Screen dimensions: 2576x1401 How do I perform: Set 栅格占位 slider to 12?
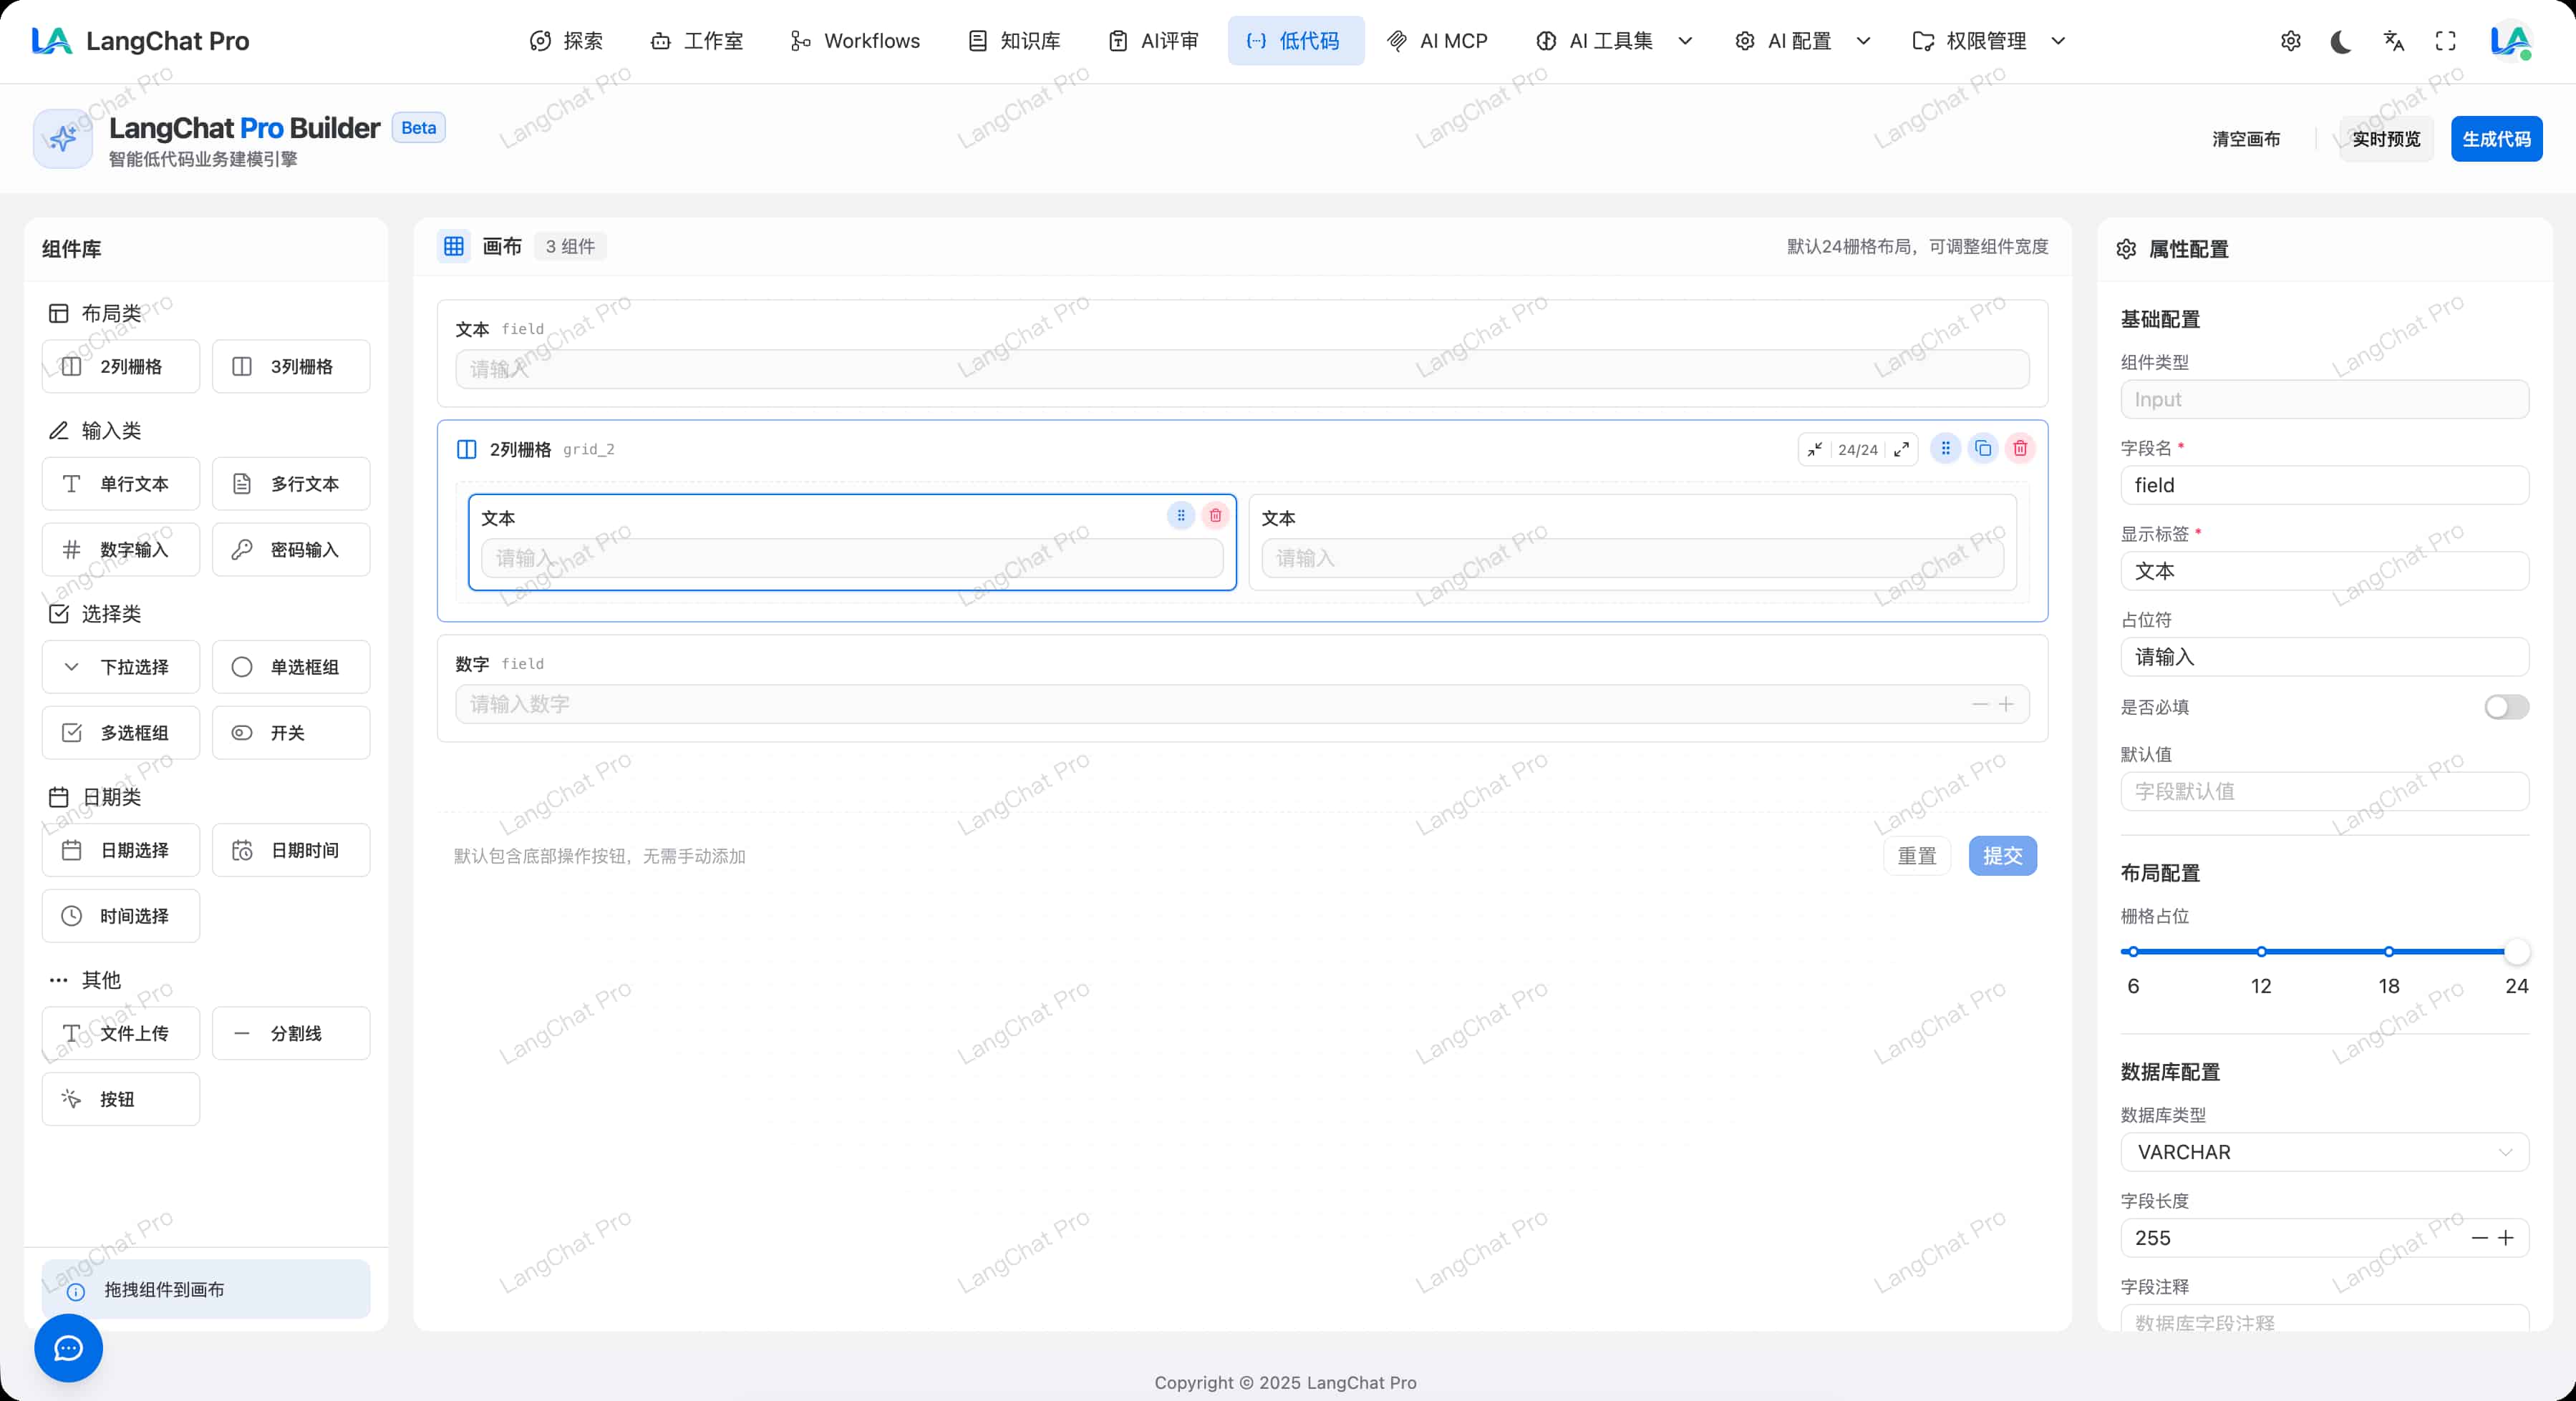2261,952
